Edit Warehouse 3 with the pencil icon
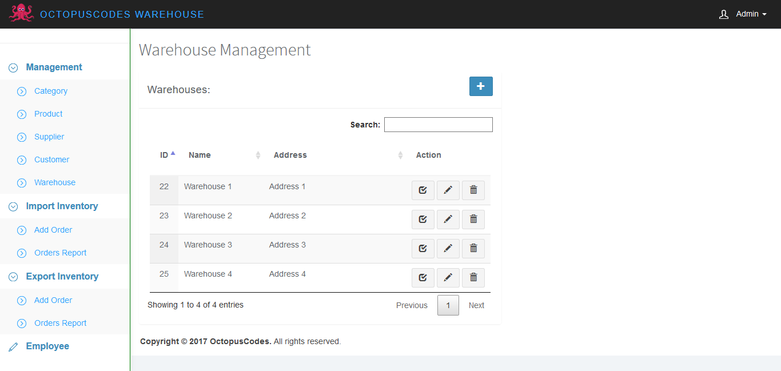This screenshot has height=371, width=781. coord(448,249)
